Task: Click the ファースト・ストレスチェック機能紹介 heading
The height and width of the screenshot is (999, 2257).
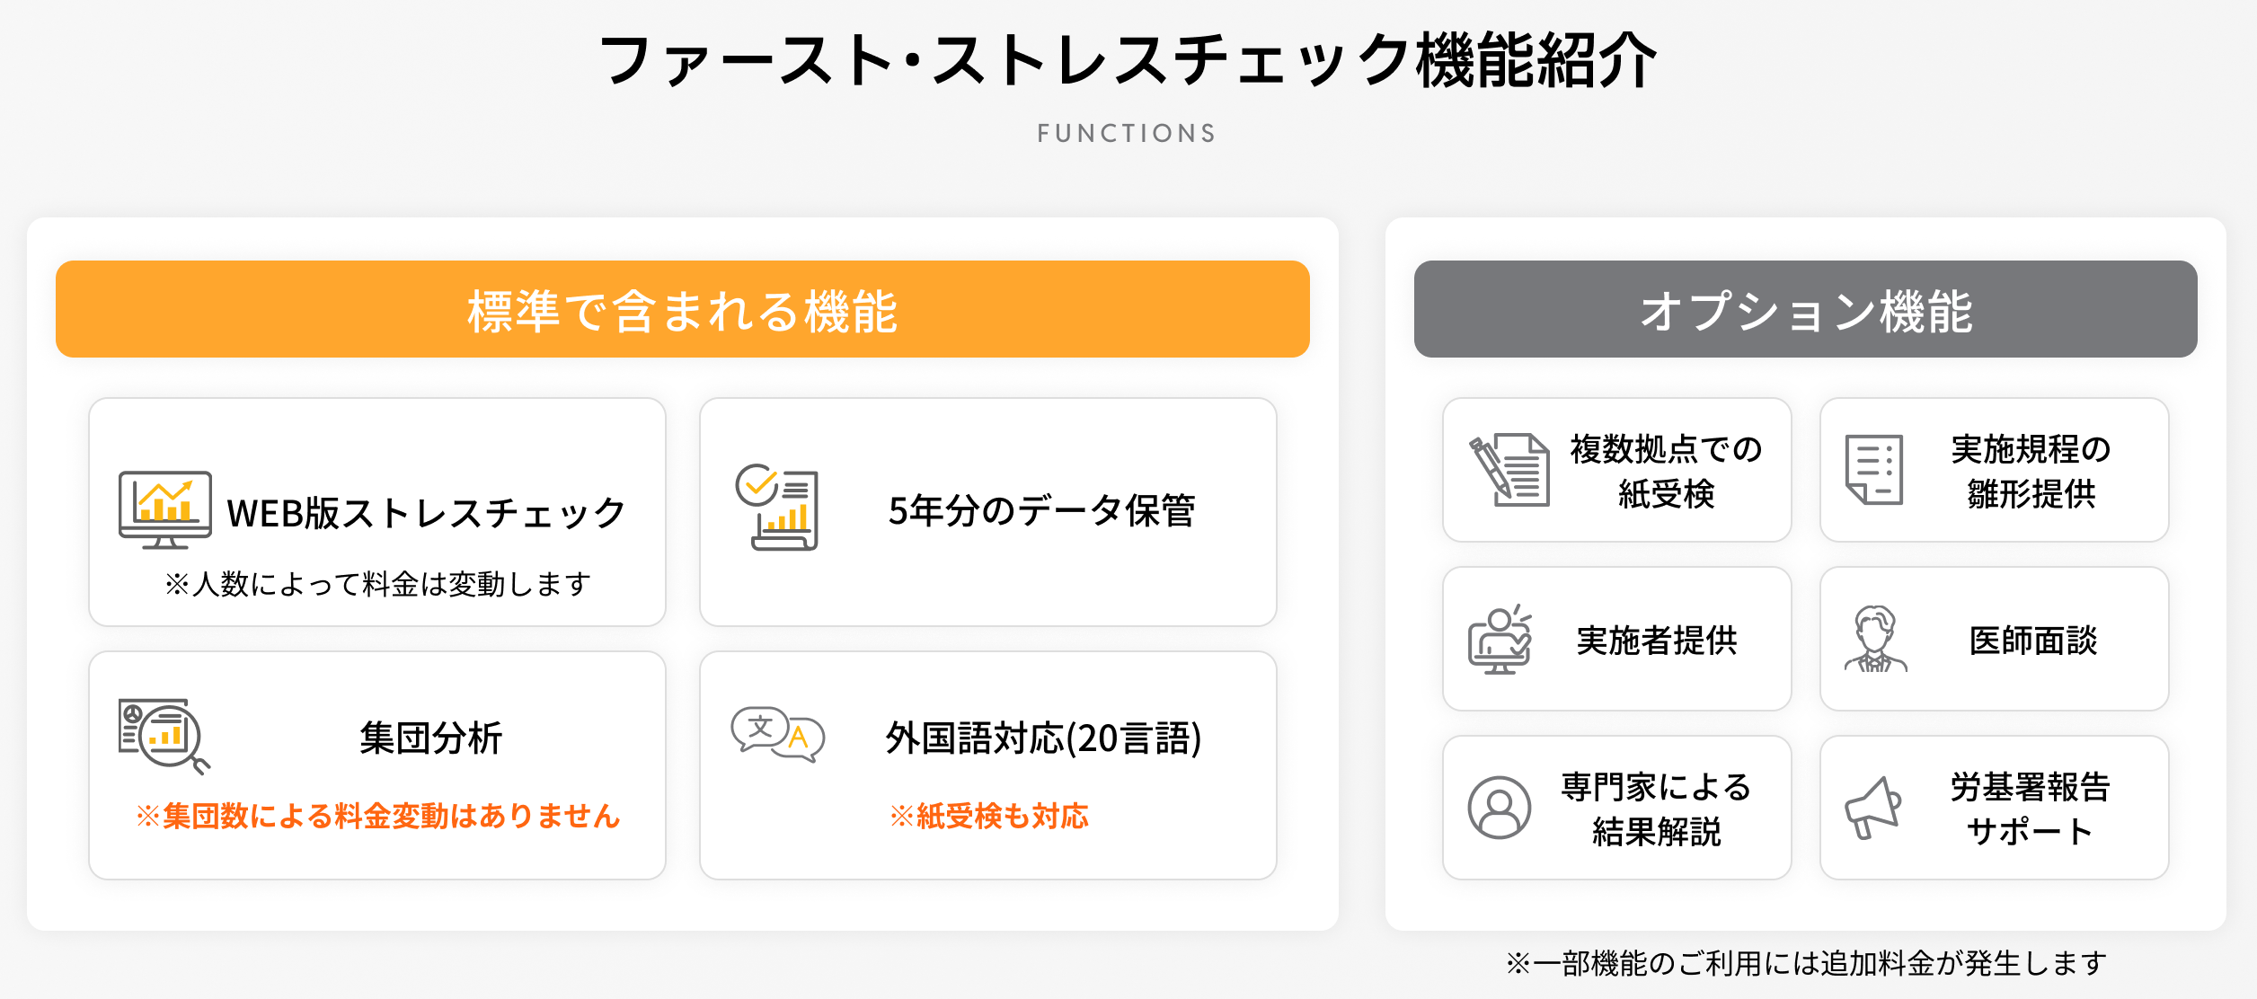Action: [1128, 61]
